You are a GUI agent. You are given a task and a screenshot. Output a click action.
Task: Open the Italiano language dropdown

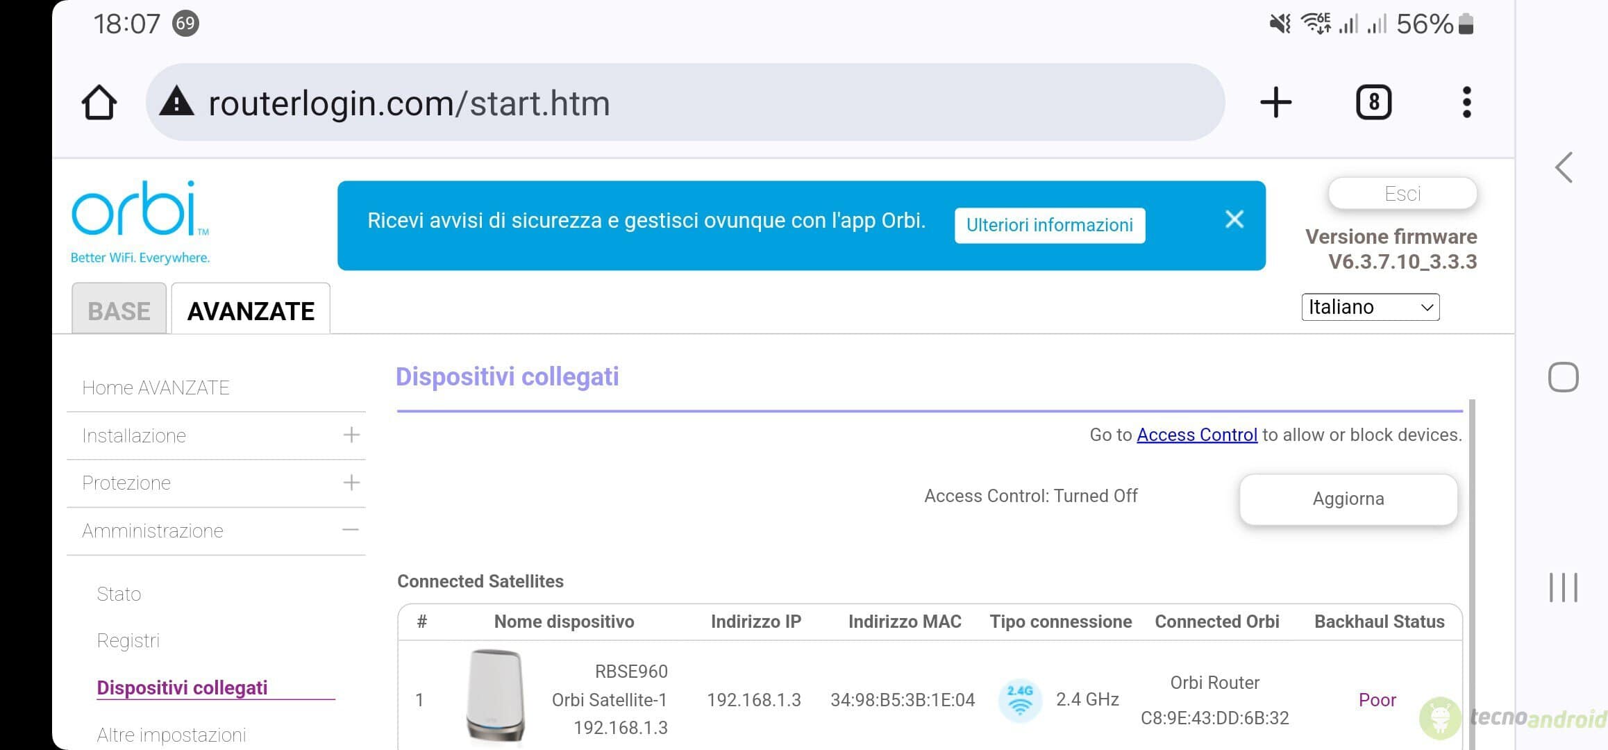coord(1370,307)
